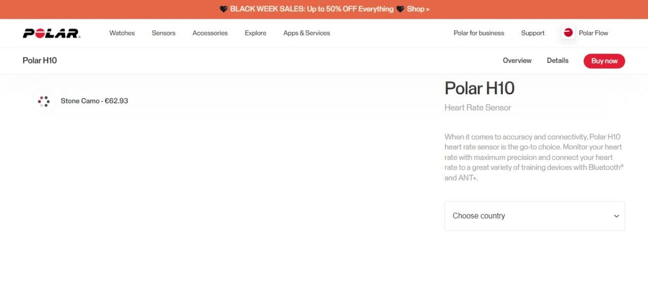Open the Accessories menu
The height and width of the screenshot is (306, 648).
pos(210,33)
